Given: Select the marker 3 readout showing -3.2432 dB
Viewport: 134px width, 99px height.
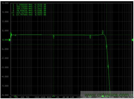Looking at the screenshot, I should pyautogui.click(x=29, y=9).
